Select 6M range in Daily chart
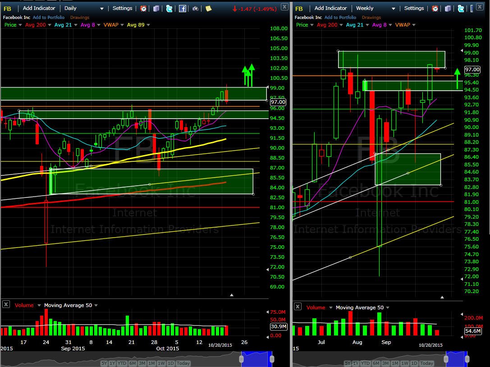 tap(133, 363)
